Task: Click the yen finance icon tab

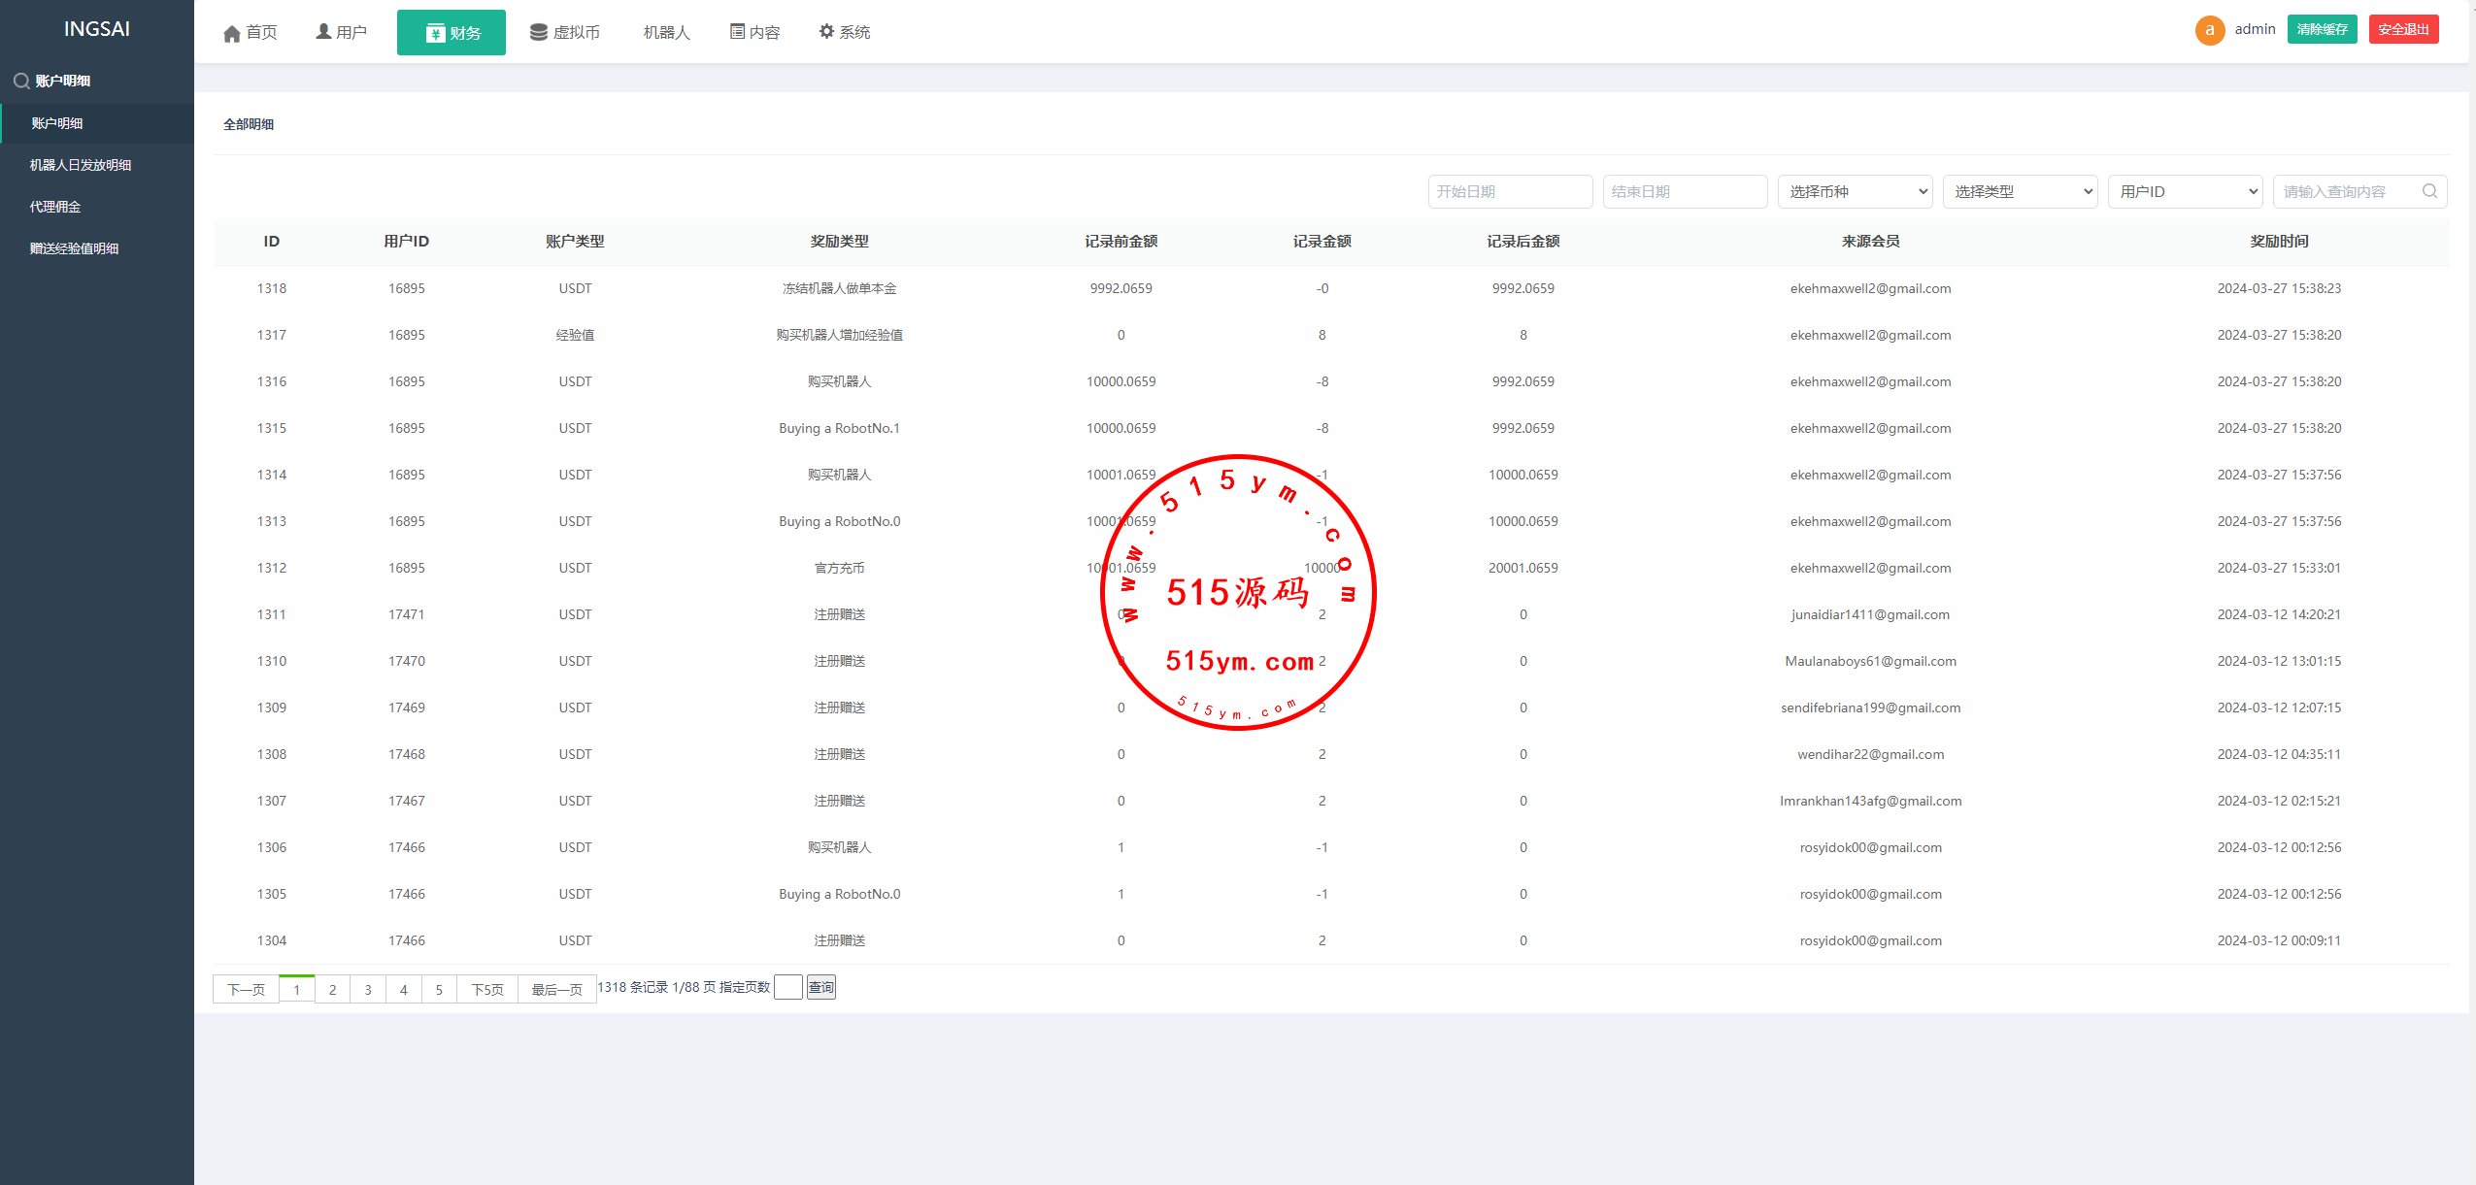Action: tap(435, 34)
